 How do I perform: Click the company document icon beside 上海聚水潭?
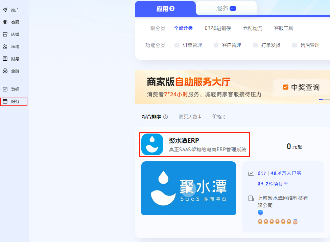pos(251,198)
